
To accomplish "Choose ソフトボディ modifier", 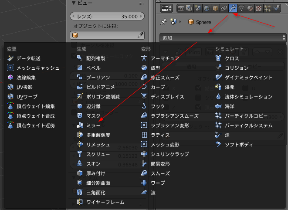I will click(234, 145).
